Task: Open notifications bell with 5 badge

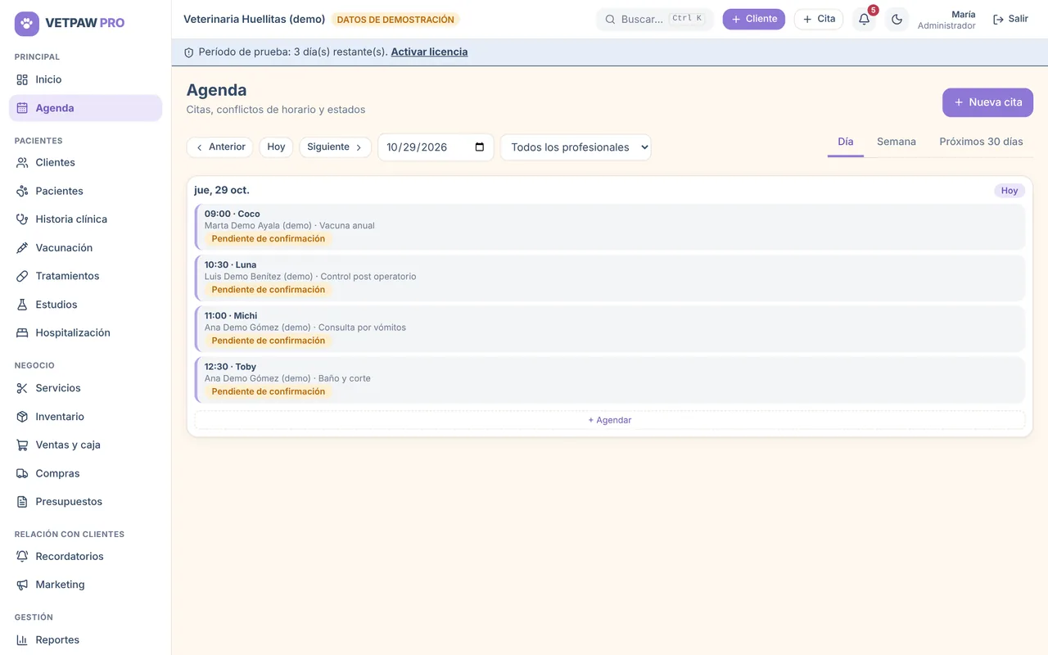Action: [x=865, y=19]
